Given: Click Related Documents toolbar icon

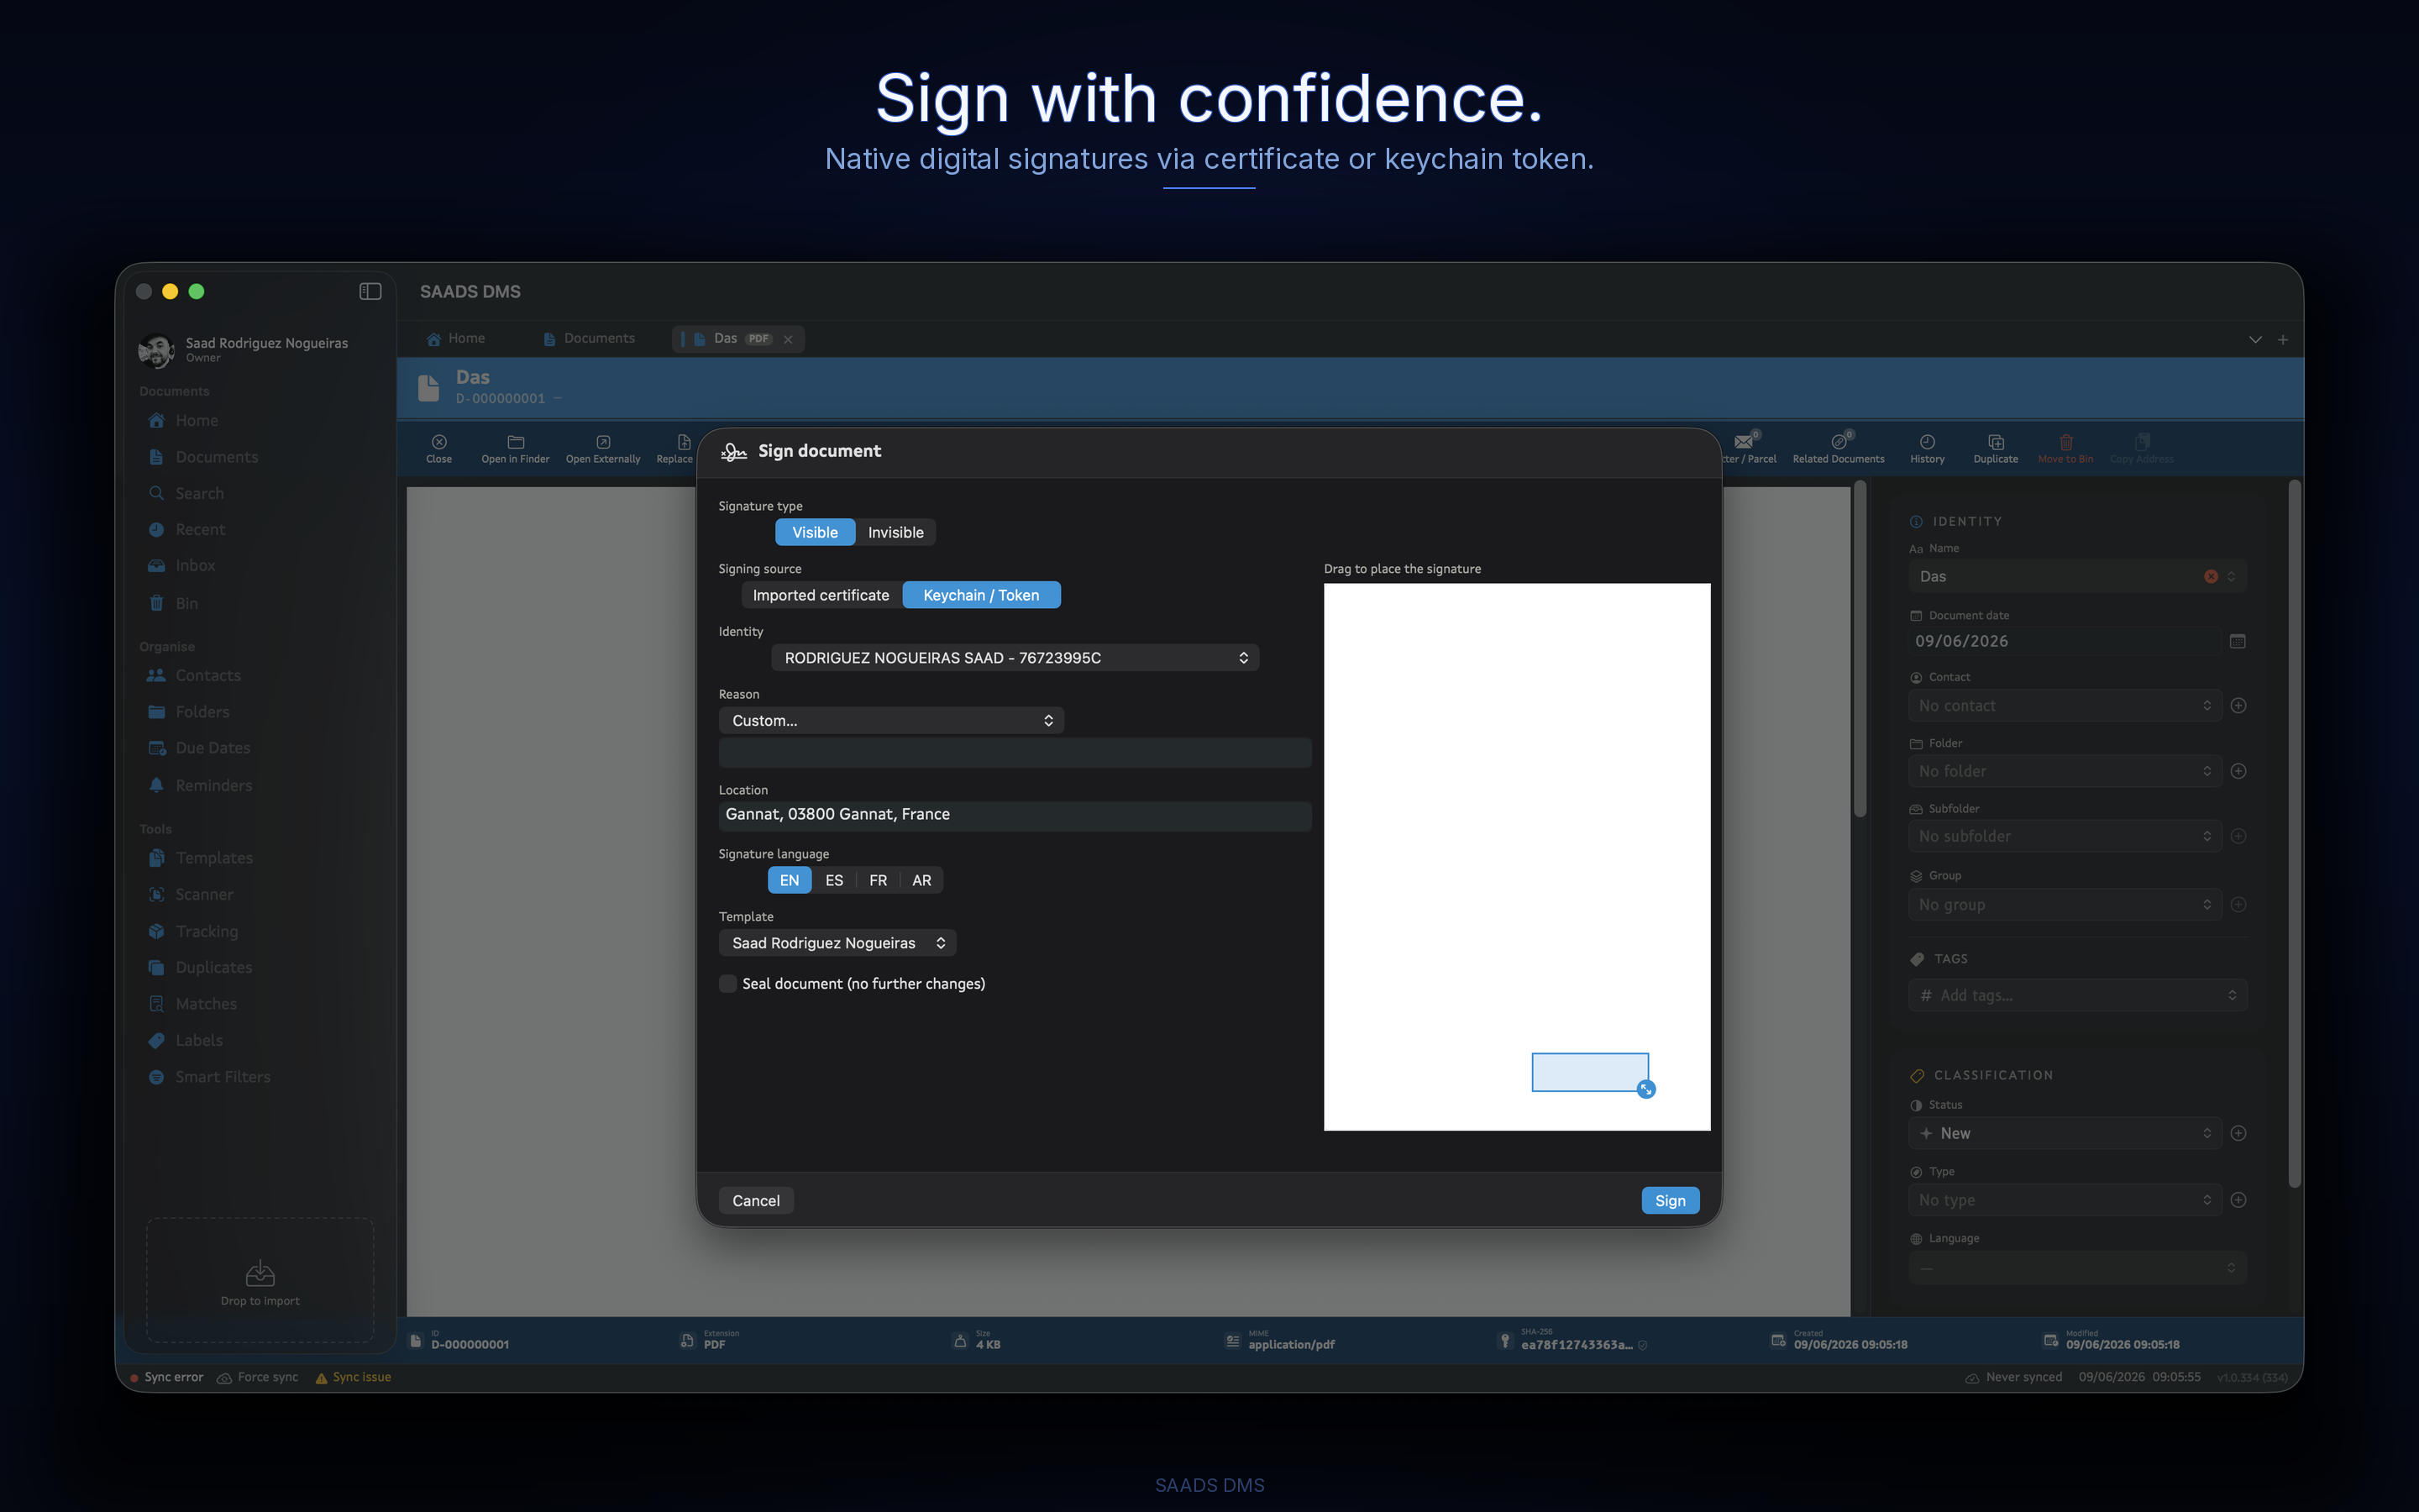Looking at the screenshot, I should pos(1839,448).
